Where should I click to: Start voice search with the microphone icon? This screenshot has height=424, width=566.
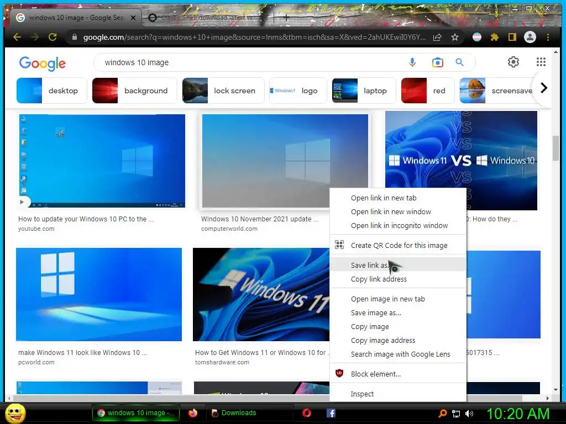coord(412,62)
